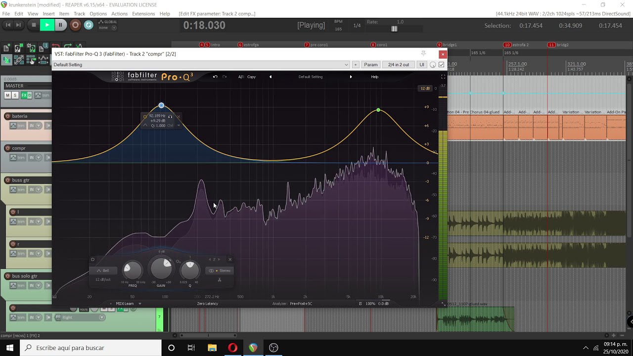Click the UI button in the FX window
Screen dimensions: 633x356
click(422, 65)
